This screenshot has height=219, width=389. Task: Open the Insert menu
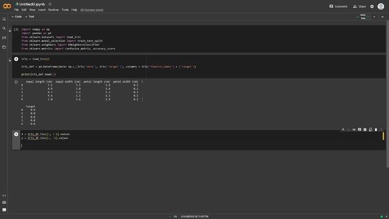point(42,10)
